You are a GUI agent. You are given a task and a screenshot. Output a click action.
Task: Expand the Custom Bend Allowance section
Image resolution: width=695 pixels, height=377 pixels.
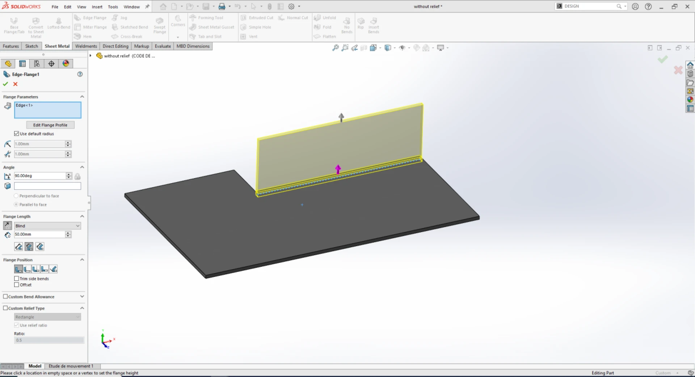(82, 296)
